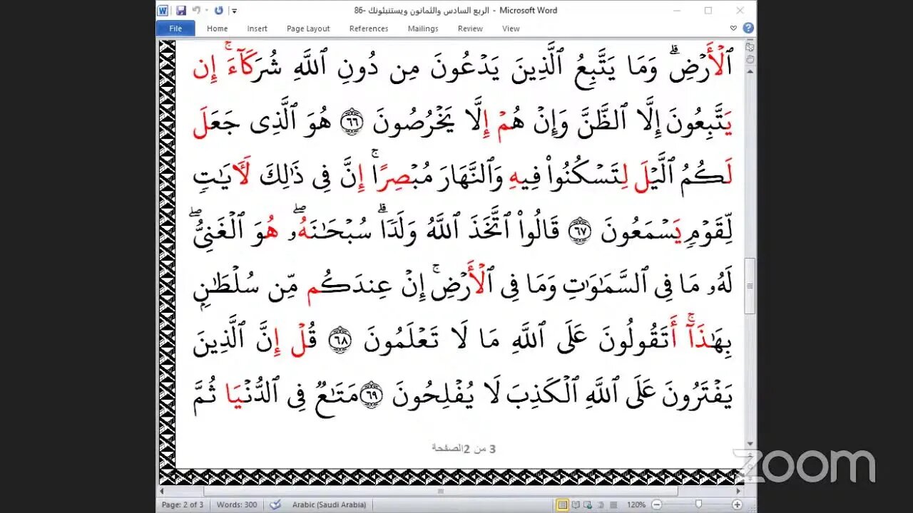Screen dimensions: 913x513
Task: Switch to the Insert ribbon tab
Action: (x=257, y=28)
